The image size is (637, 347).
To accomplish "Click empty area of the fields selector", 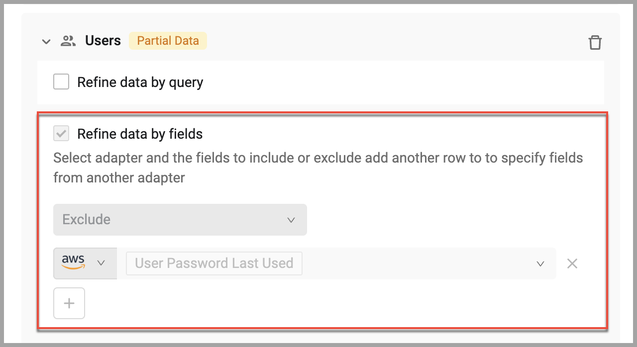I will [418, 263].
